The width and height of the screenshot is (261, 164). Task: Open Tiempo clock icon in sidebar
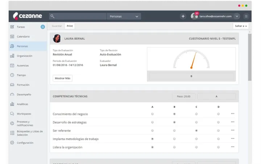pyautogui.click(x=12, y=75)
